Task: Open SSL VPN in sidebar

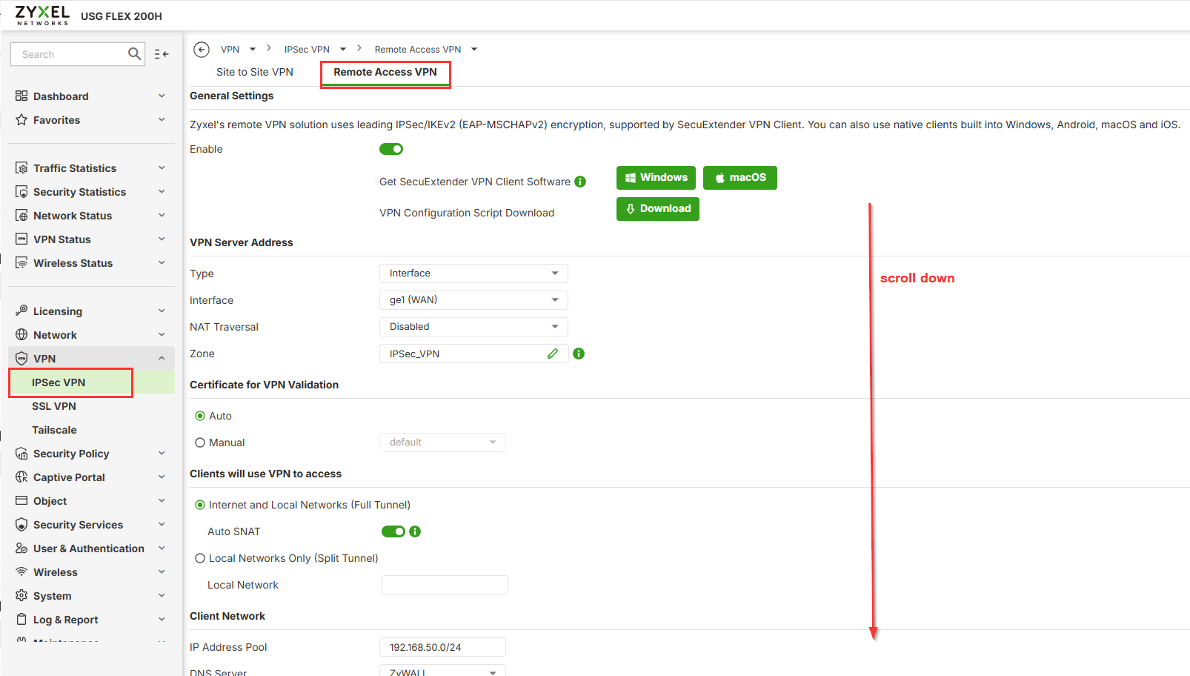Action: pos(54,406)
